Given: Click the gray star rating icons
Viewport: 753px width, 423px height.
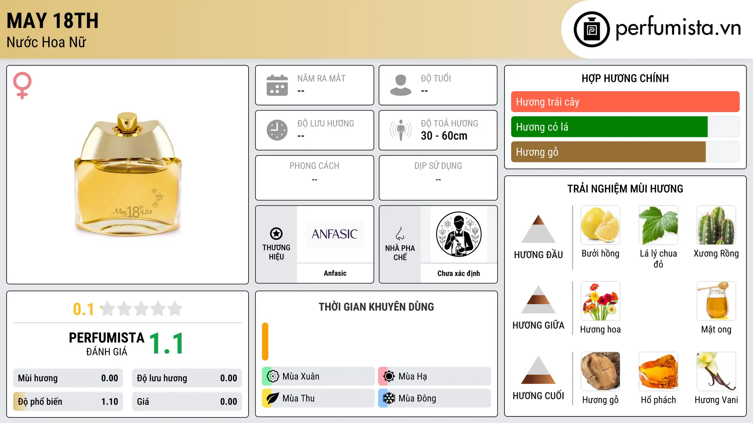Looking at the screenshot, I should pos(141,309).
